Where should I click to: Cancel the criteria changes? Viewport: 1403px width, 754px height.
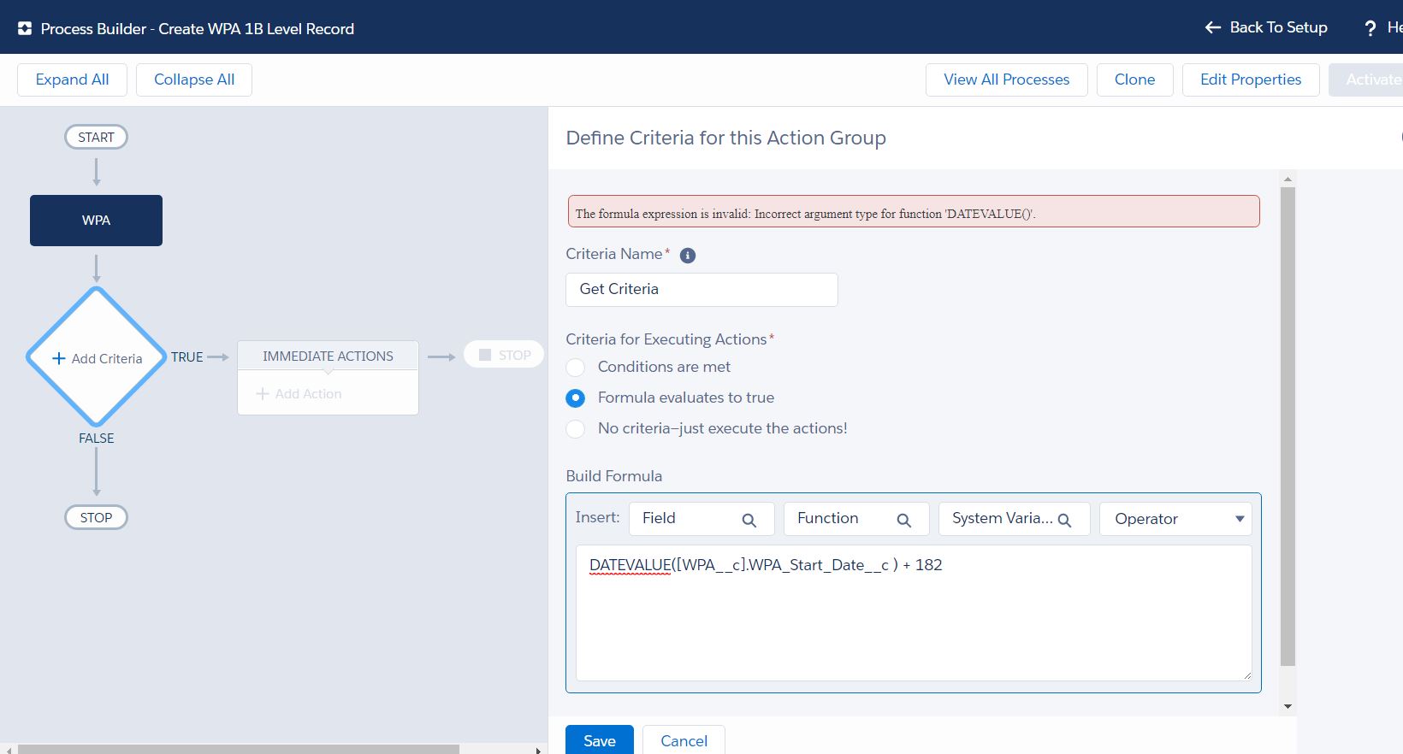tap(684, 740)
